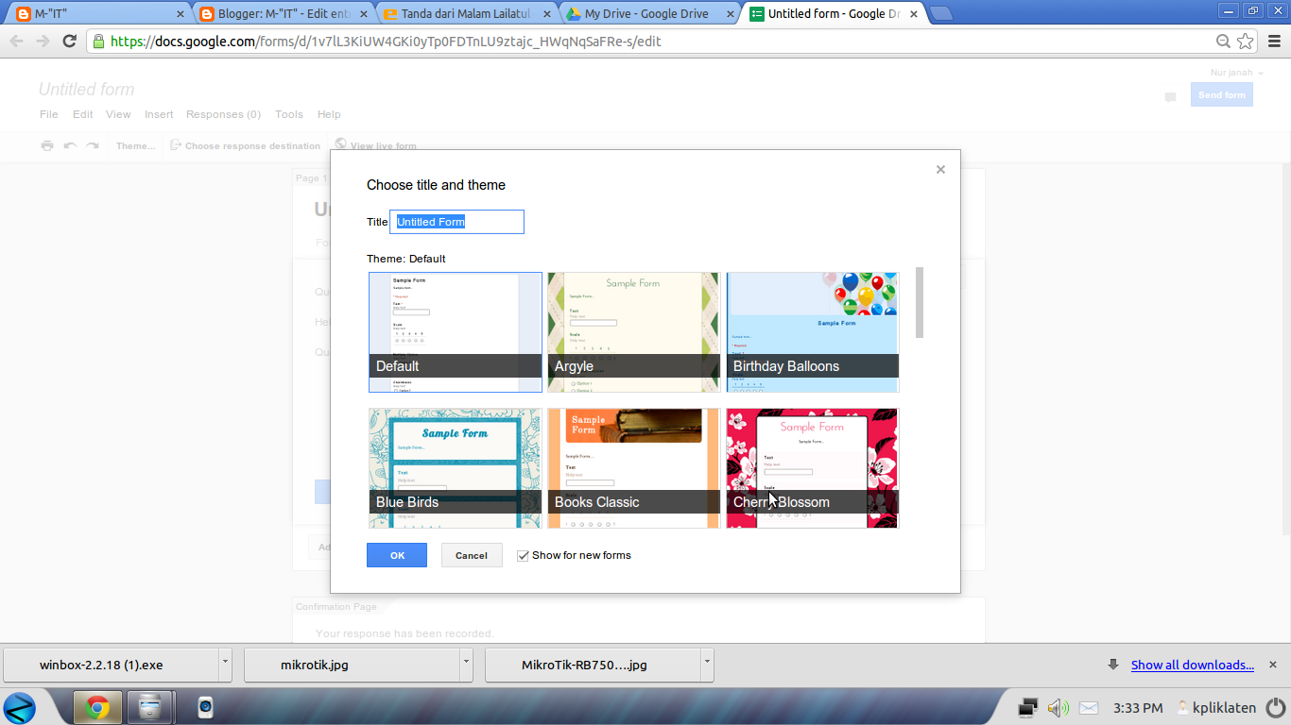Screen dimensions: 1291x725
Task: Open the Help menu
Action: pos(329,114)
